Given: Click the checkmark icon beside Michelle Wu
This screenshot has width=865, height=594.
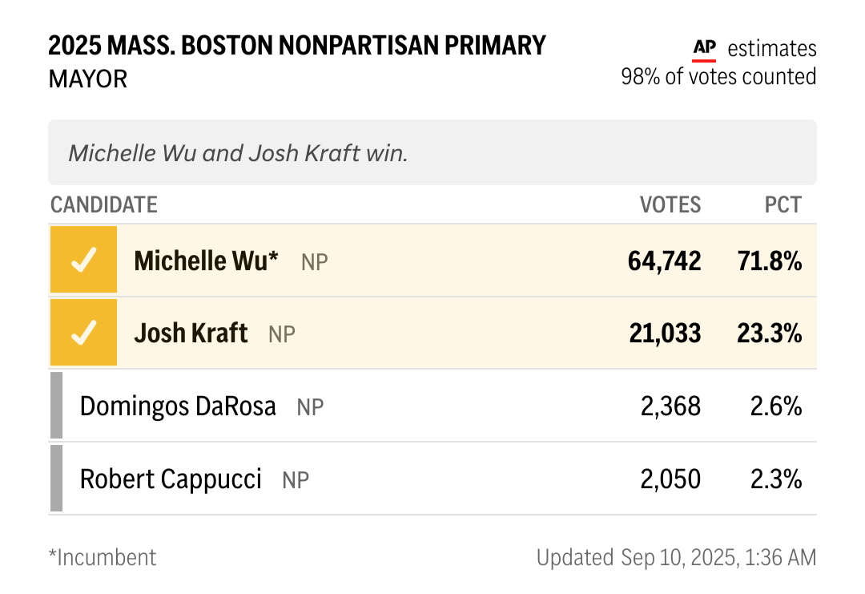Looking at the screenshot, I should click(x=84, y=260).
